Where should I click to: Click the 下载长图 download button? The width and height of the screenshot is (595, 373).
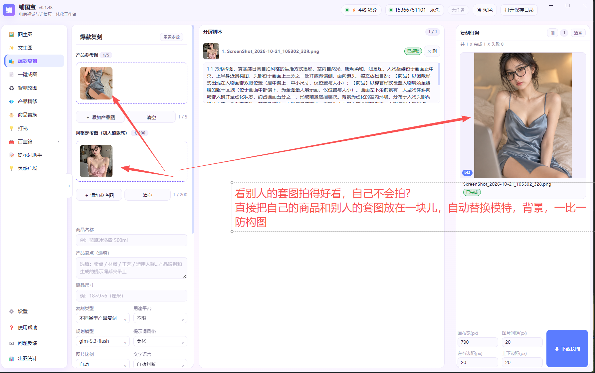click(x=567, y=348)
